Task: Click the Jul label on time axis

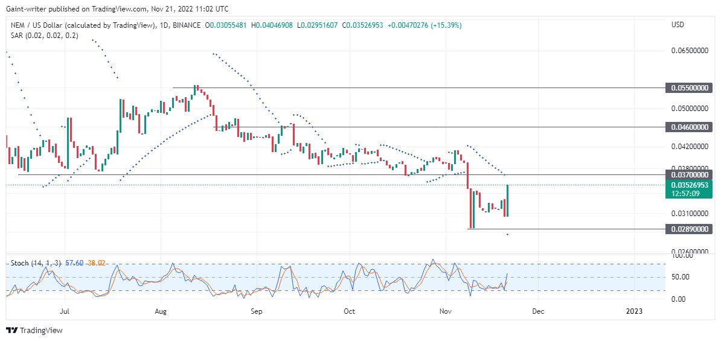Action: coord(65,311)
